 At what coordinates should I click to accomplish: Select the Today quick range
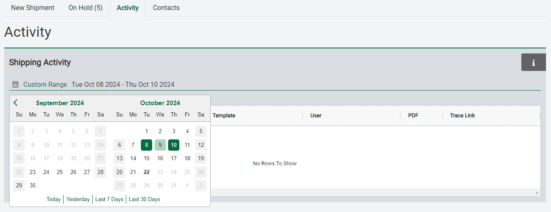coord(54,199)
